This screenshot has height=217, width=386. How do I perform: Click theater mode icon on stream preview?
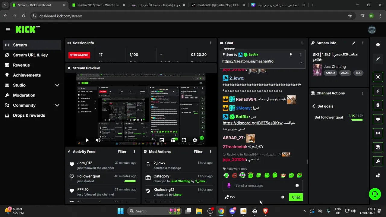[x=173, y=140]
